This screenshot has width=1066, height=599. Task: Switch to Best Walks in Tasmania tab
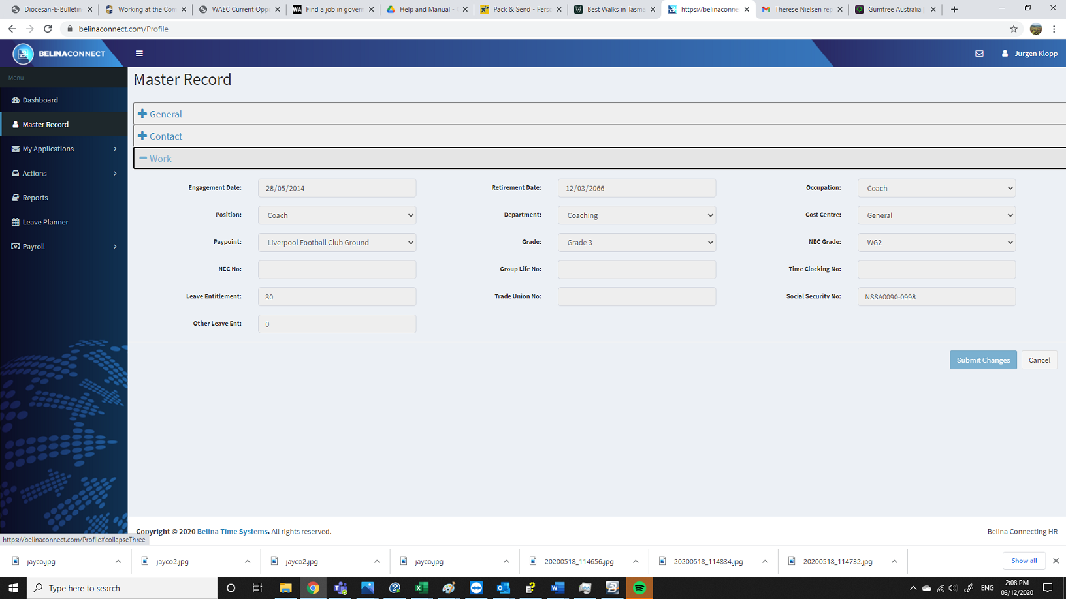pos(614,9)
